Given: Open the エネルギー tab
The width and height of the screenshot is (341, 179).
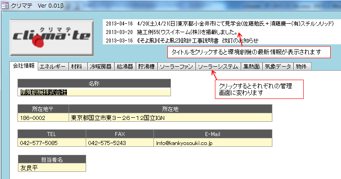Looking at the screenshot, I should point(53,67).
